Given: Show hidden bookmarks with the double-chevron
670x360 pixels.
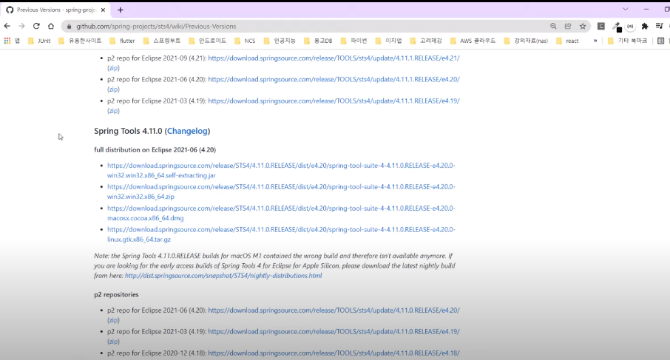Looking at the screenshot, I should 595,41.
